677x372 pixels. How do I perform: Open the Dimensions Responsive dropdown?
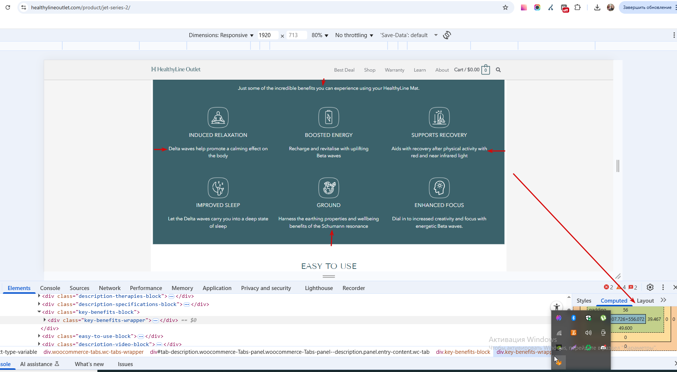(x=221, y=35)
